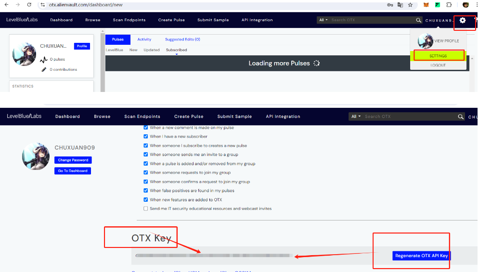Toggle 'When new features are added to OTX'

[x=146, y=200]
